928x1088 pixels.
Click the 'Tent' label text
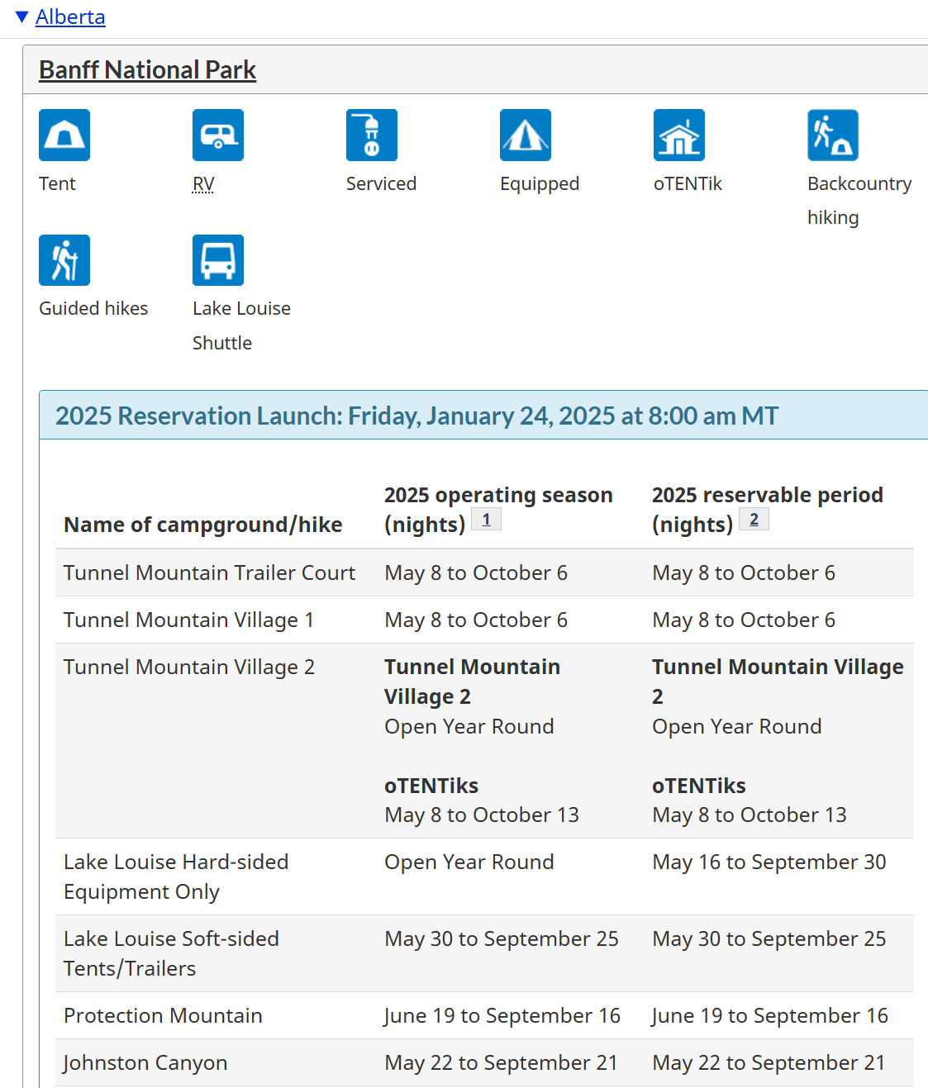(x=57, y=183)
